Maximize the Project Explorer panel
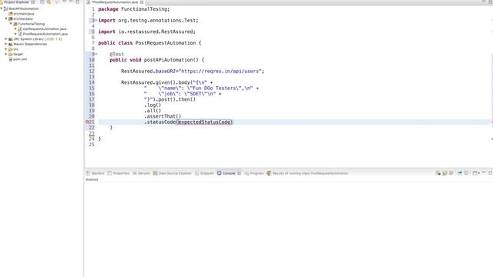 [x=77, y=2]
